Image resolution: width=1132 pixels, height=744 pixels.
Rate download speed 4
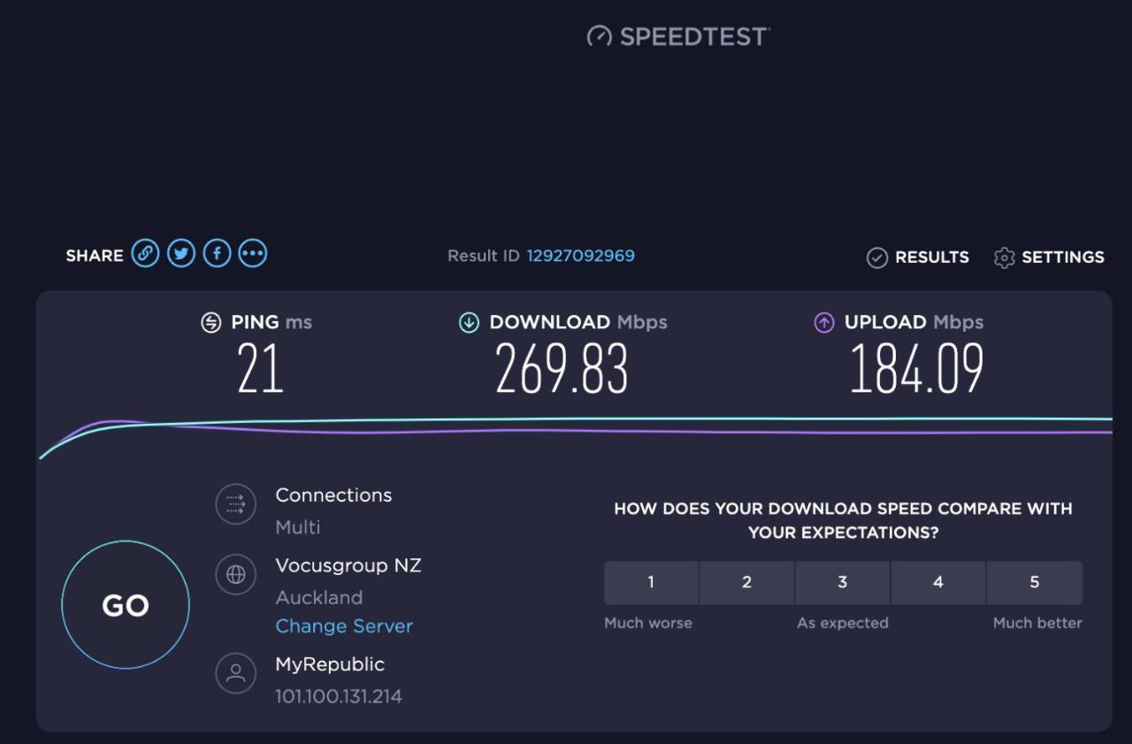[937, 582]
